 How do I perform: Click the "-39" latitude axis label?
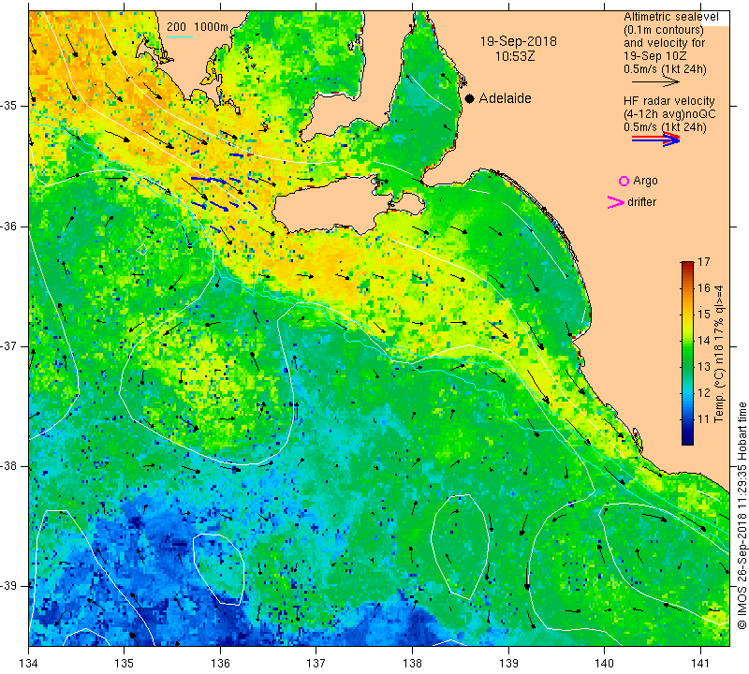click(x=8, y=586)
